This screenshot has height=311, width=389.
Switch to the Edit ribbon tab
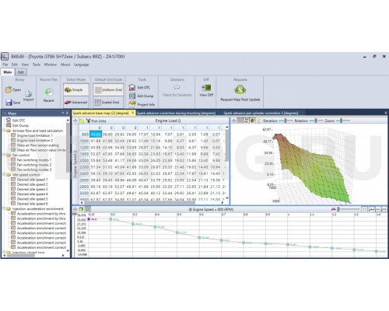click(x=21, y=72)
